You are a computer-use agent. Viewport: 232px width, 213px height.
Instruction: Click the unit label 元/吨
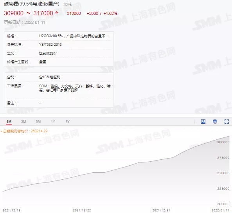[67, 4]
